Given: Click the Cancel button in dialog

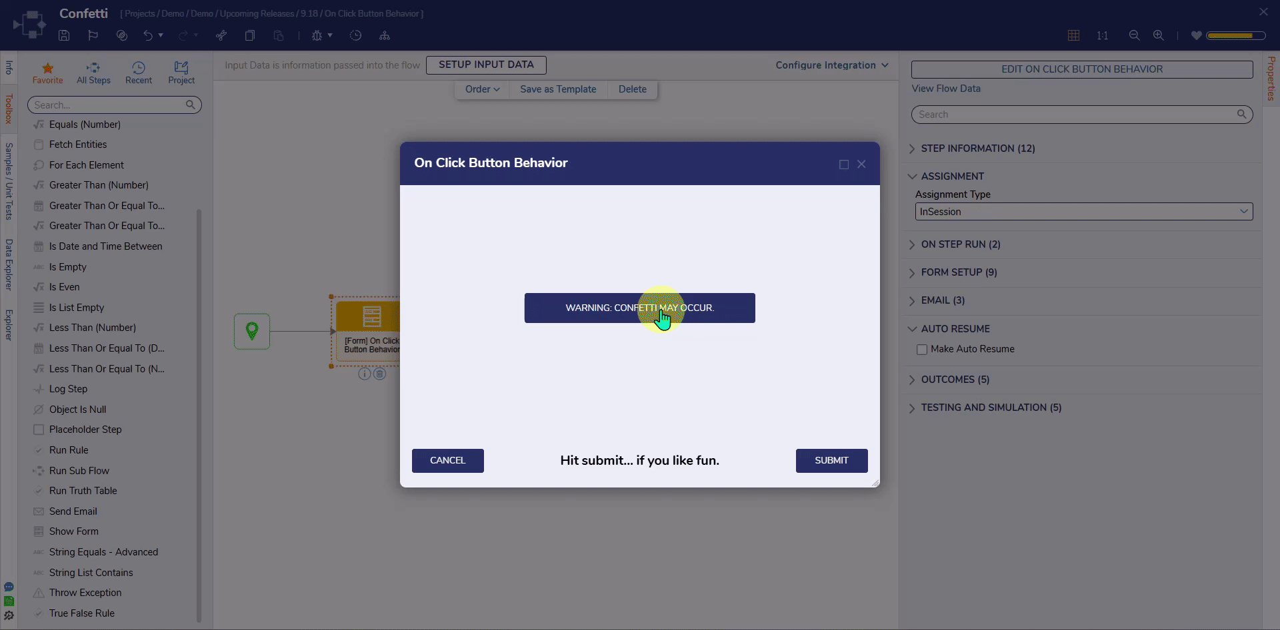Looking at the screenshot, I should (x=448, y=461).
